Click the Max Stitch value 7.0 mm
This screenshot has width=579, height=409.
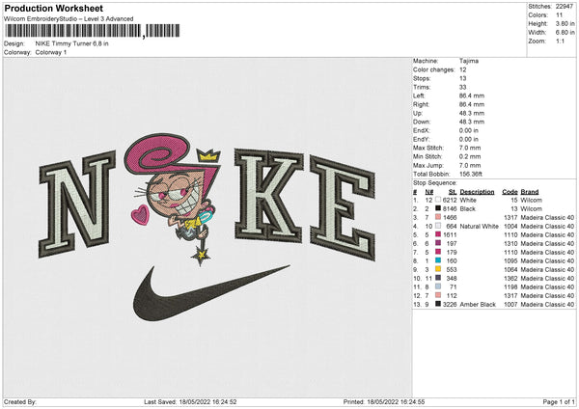(x=470, y=148)
